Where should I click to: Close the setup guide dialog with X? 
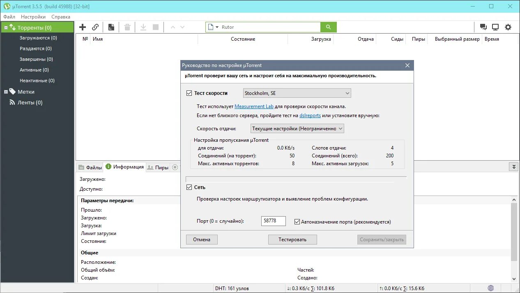[x=407, y=65]
